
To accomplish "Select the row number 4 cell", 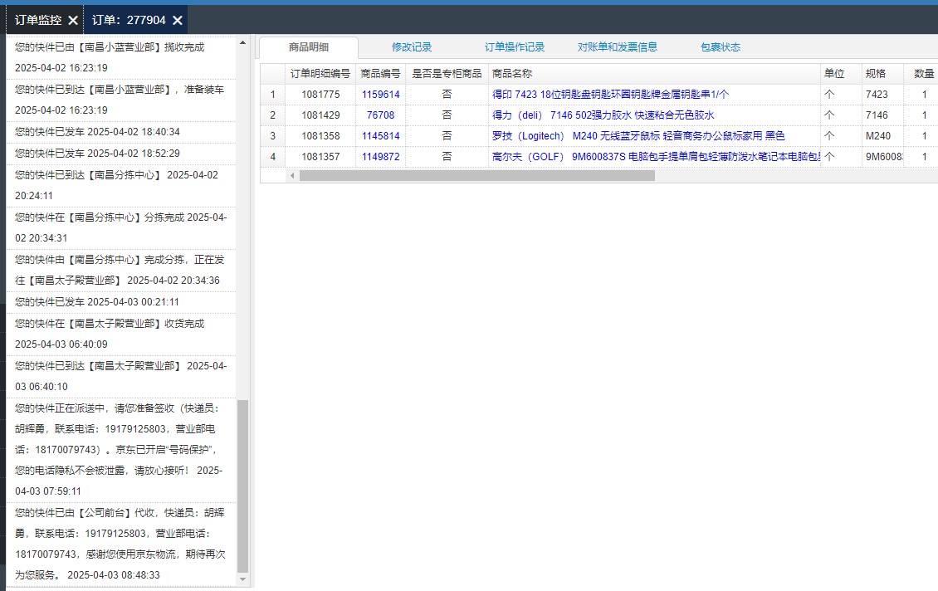I will pyautogui.click(x=273, y=157).
